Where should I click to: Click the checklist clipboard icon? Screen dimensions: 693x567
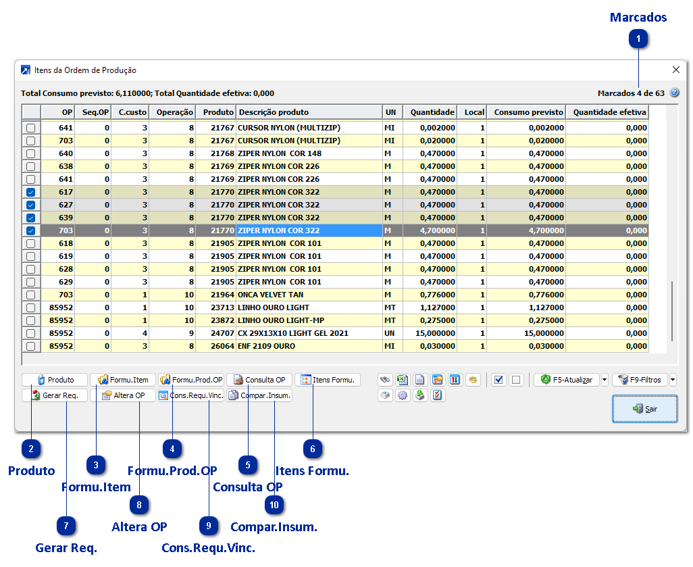tap(438, 396)
